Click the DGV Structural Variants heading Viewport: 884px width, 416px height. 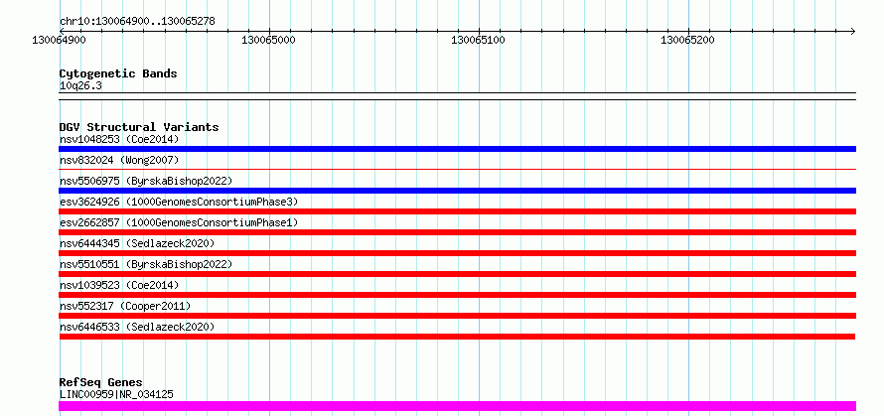[139, 127]
